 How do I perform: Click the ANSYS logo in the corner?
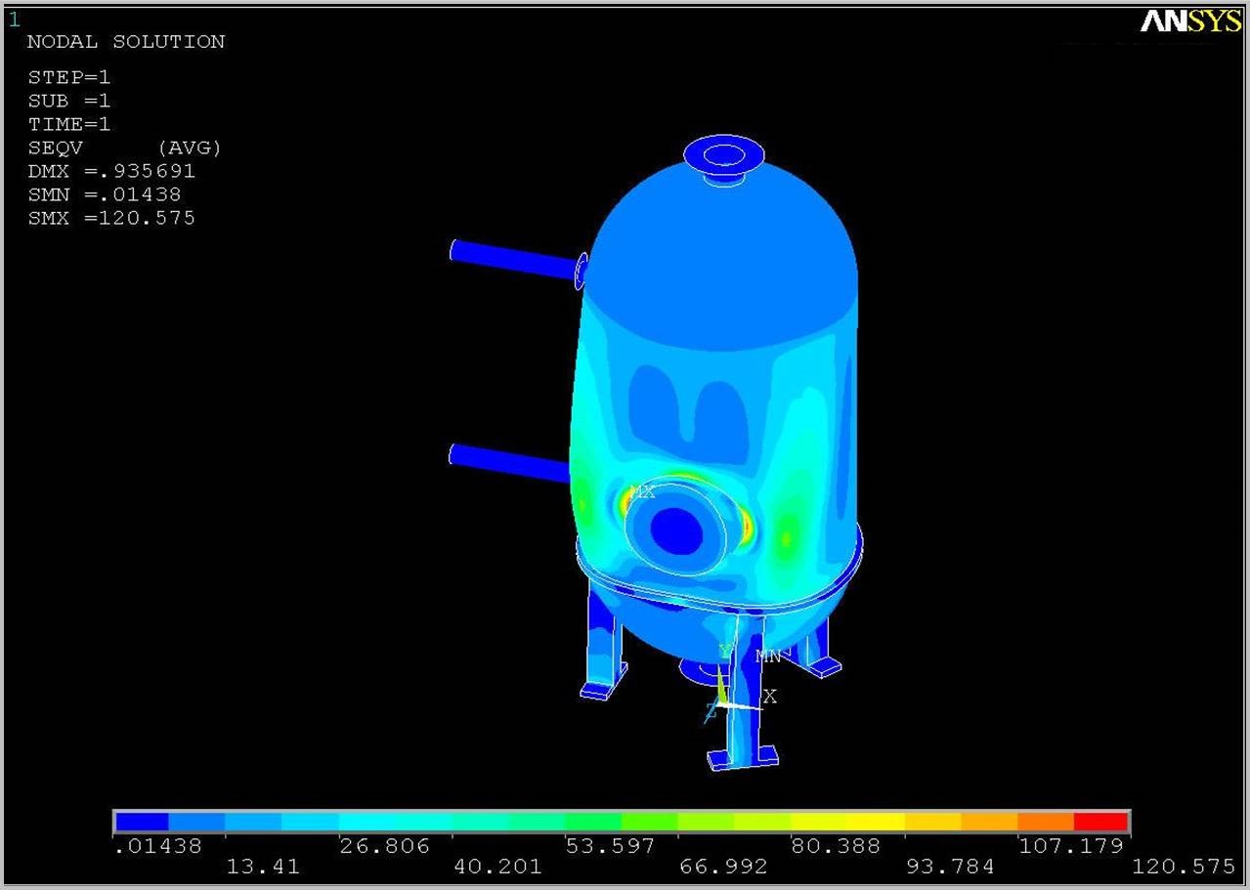tap(1189, 21)
